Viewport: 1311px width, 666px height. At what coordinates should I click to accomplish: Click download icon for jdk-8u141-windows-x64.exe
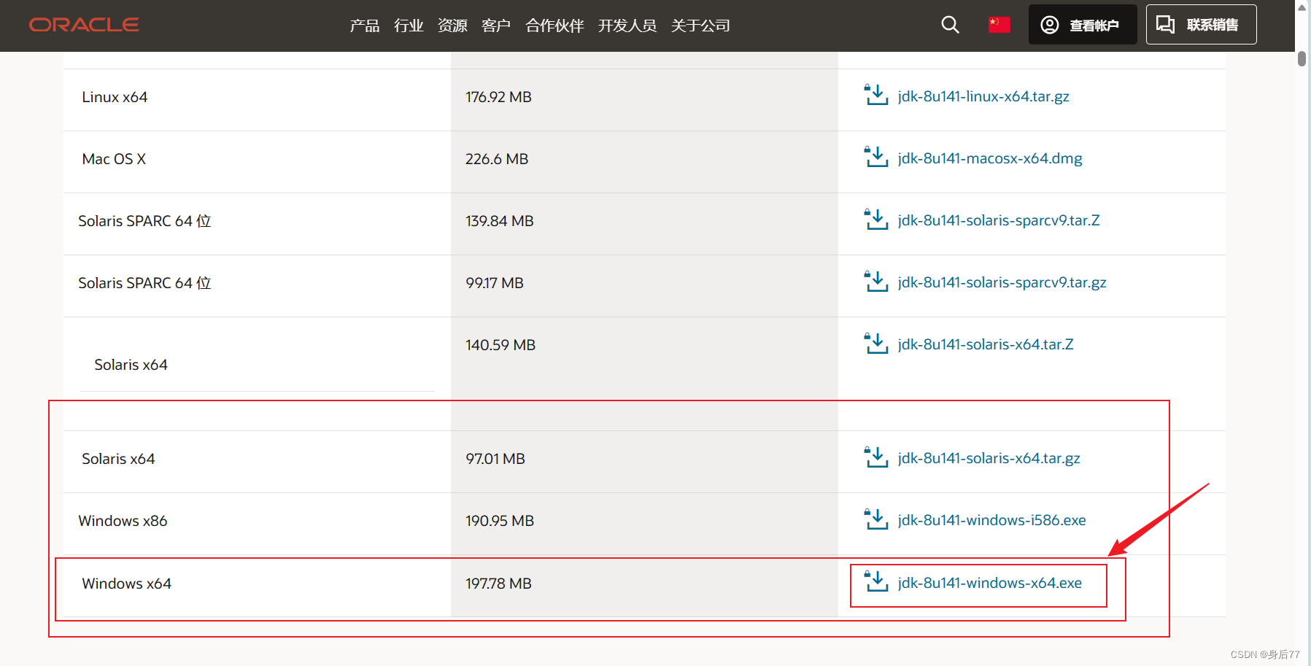(876, 581)
